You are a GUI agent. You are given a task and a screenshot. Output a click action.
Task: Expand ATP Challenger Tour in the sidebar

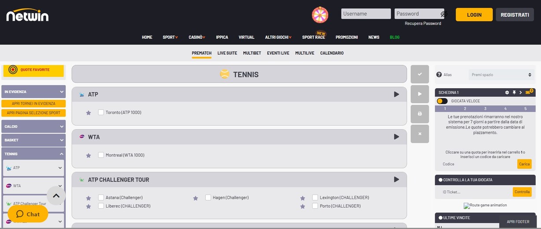click(x=33, y=204)
